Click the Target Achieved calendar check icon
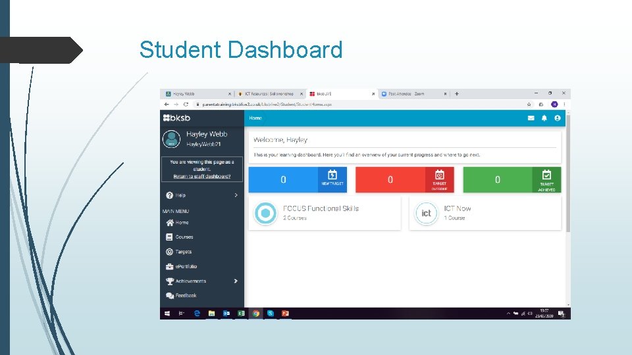This screenshot has width=632, height=355. [x=546, y=175]
